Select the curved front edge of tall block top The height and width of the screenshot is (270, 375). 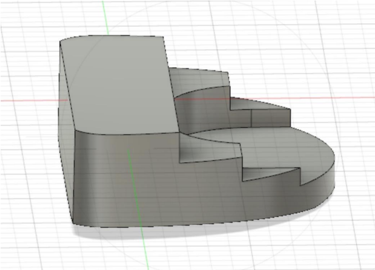pos(127,133)
